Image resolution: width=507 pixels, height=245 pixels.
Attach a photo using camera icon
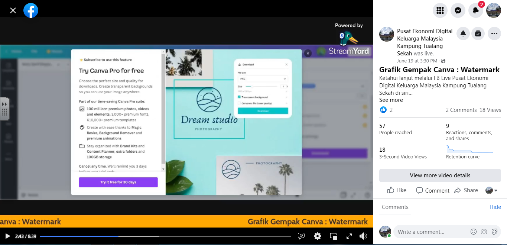tap(484, 232)
